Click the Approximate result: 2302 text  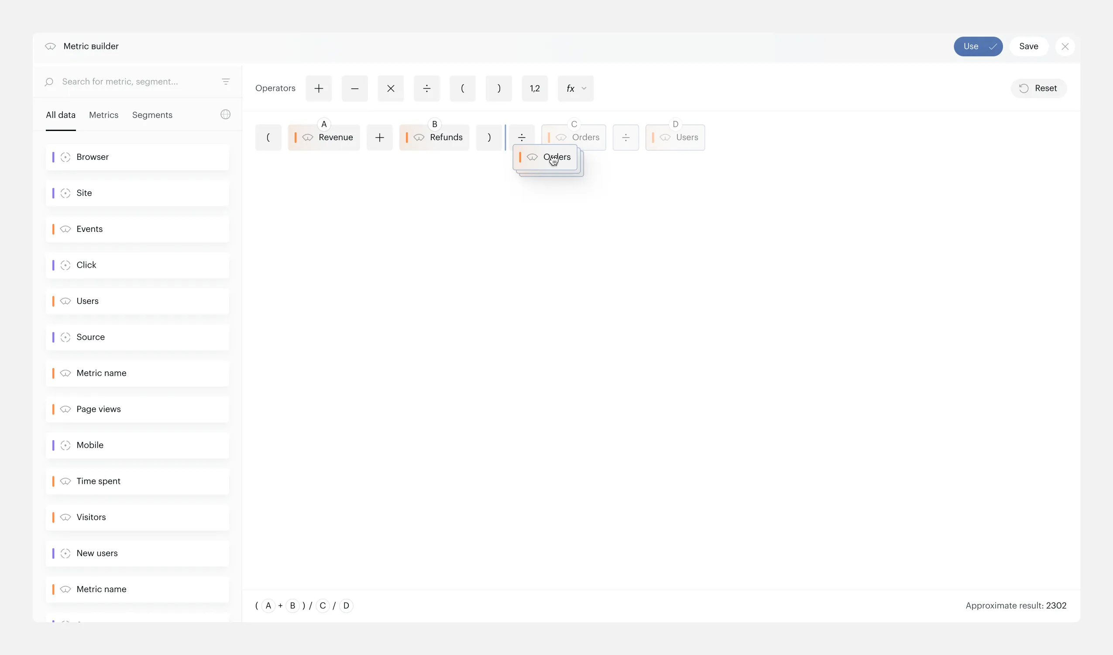(x=1016, y=606)
